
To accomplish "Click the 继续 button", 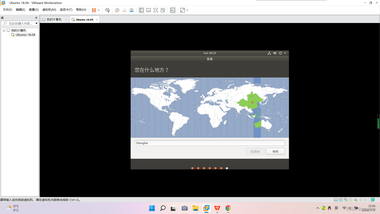I will click(x=275, y=151).
